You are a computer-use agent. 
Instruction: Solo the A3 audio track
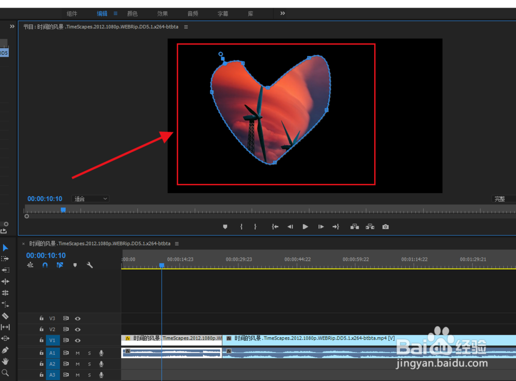(x=89, y=375)
